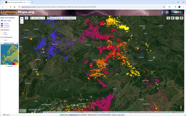The width and height of the screenshot is (186, 116).
Task: Go forward in browser history
Action: pyautogui.click(x=7, y=7)
